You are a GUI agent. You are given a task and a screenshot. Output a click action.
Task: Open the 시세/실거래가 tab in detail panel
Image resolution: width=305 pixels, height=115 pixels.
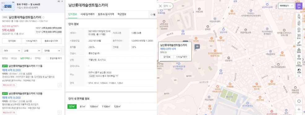[x=87, y=14]
